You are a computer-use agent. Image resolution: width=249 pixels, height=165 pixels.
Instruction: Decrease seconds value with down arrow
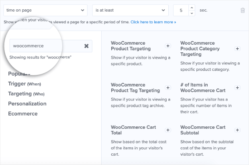pos(191,12)
